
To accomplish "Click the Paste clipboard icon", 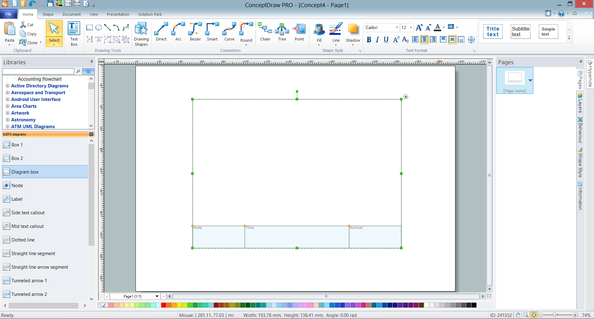I will tap(10, 29).
